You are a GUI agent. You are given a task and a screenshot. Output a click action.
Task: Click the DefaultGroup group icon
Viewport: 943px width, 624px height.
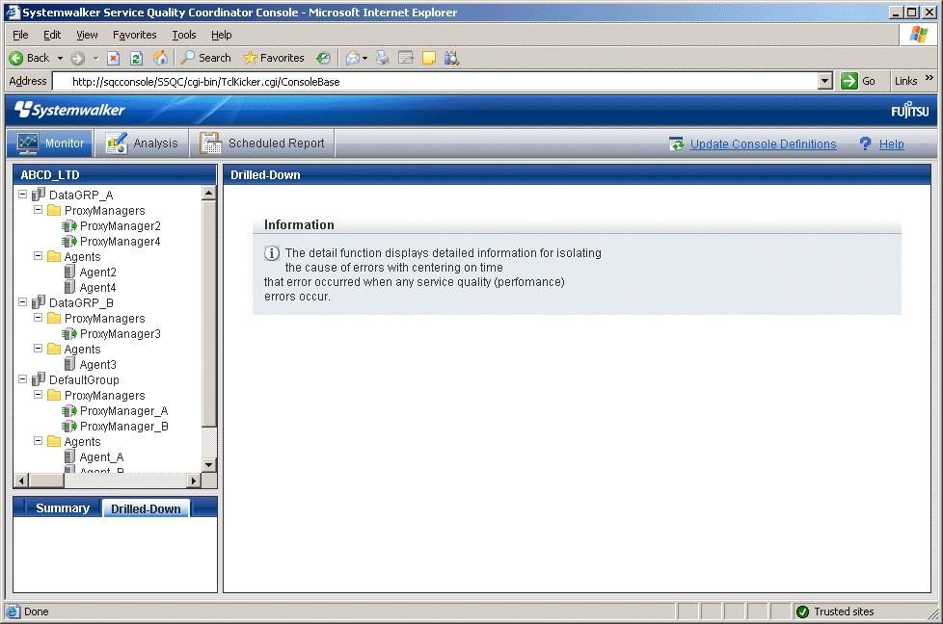click(39, 379)
